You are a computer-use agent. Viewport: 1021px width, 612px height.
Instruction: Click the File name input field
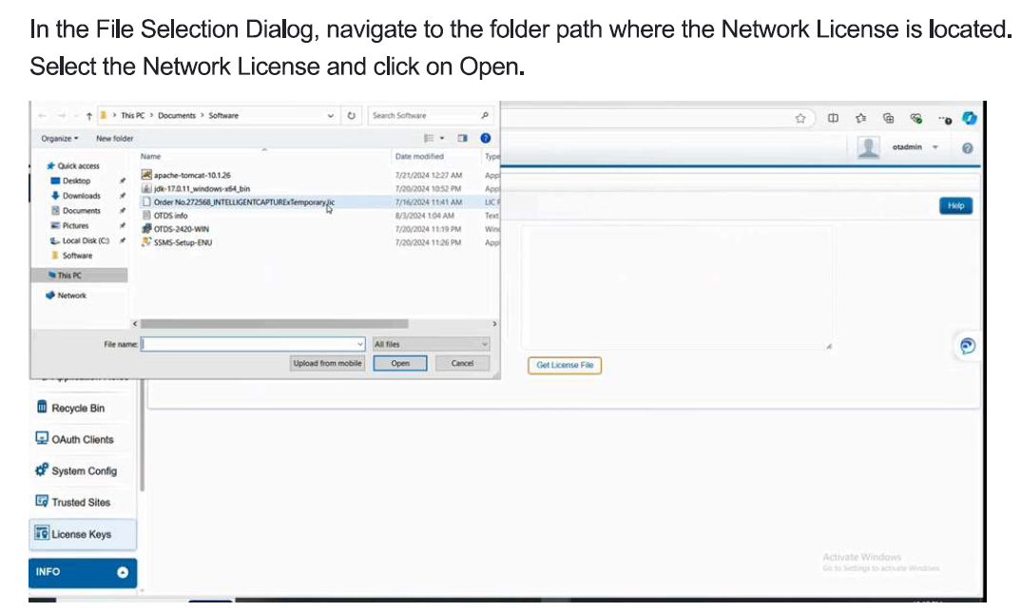coord(252,344)
